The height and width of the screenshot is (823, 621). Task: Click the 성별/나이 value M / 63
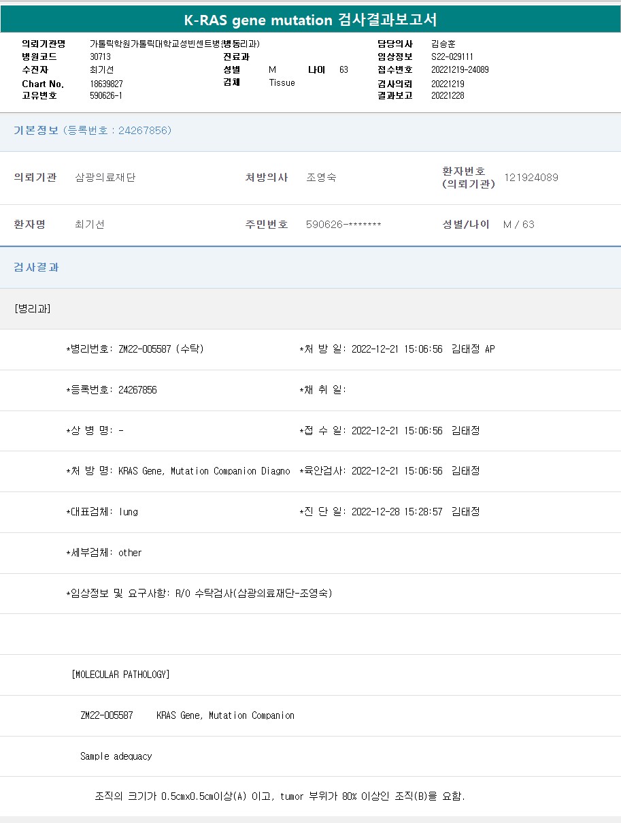pos(519,225)
